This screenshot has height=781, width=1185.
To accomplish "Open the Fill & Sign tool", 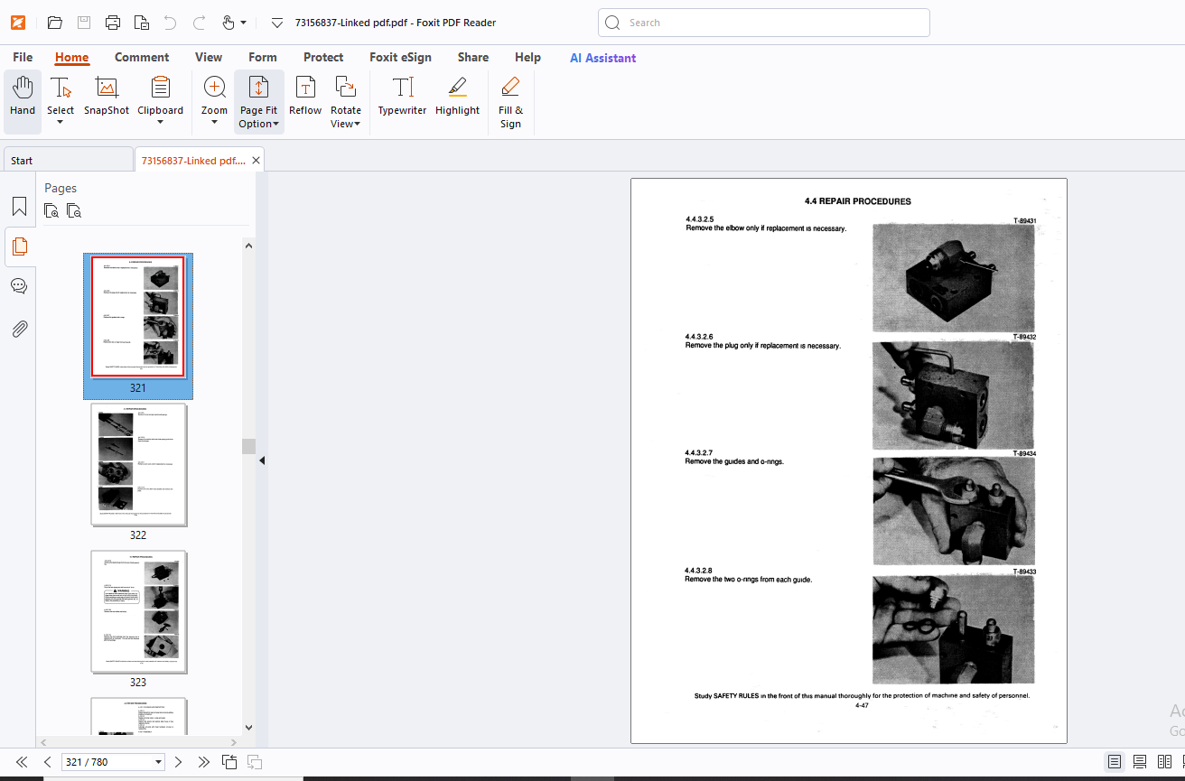I will pos(510,101).
